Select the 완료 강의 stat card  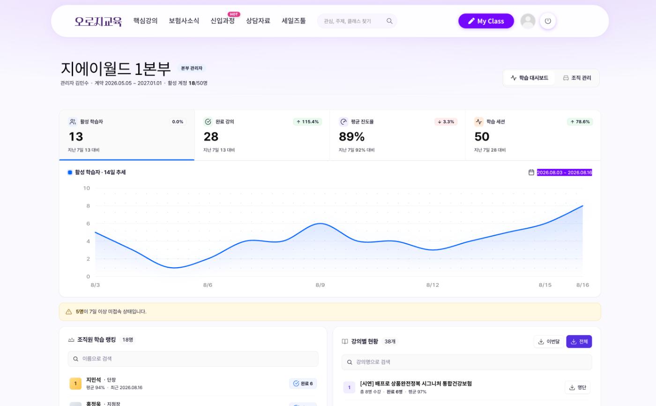(262, 135)
